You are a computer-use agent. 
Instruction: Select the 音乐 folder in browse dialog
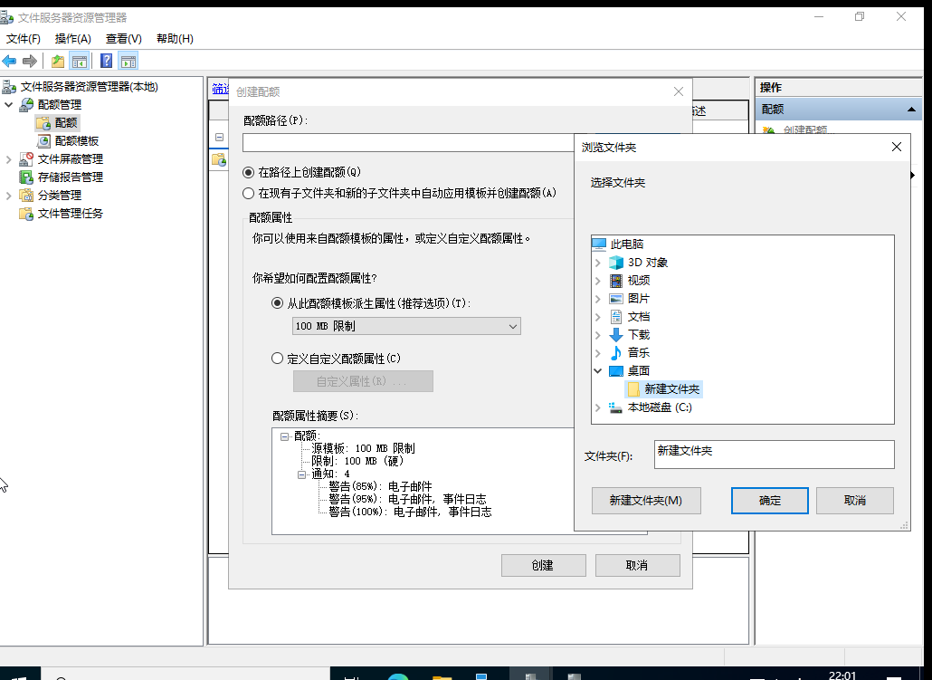coord(638,353)
